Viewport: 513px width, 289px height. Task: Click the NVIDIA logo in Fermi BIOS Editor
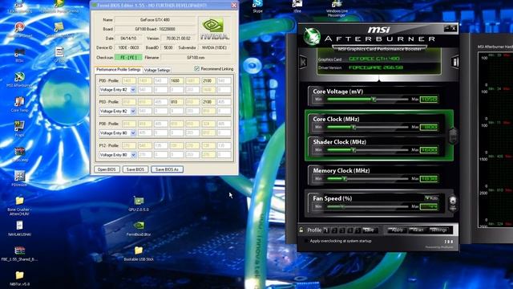point(214,29)
